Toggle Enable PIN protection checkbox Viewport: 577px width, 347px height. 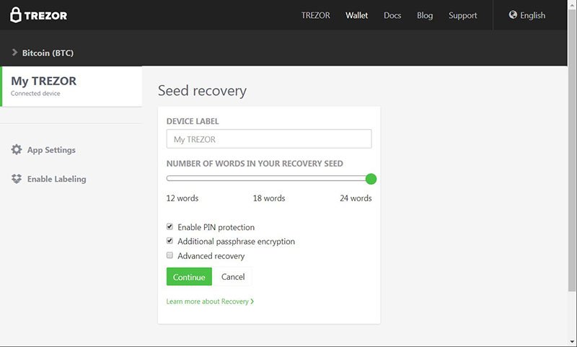point(169,227)
